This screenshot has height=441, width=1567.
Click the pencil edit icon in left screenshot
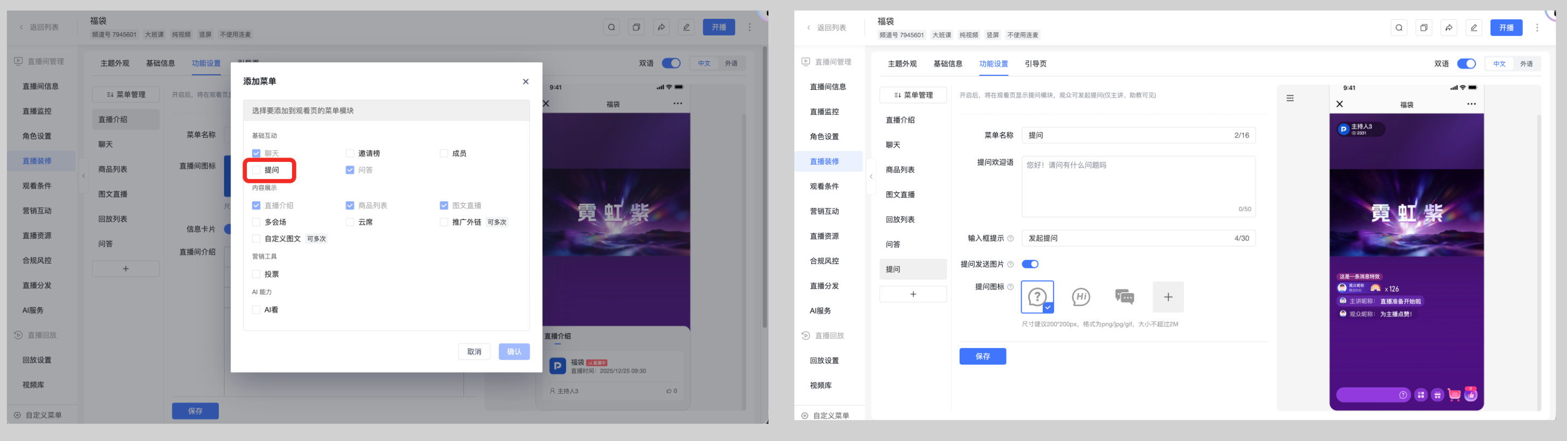[686, 27]
